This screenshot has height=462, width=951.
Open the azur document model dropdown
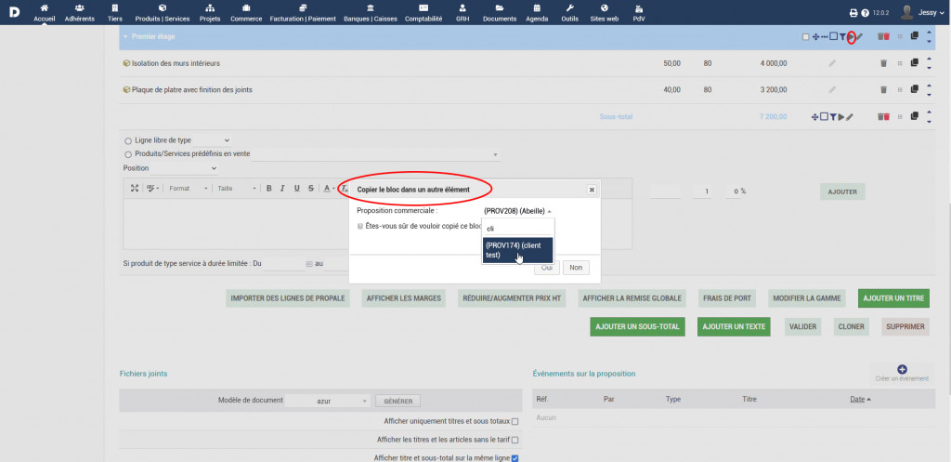328,402
